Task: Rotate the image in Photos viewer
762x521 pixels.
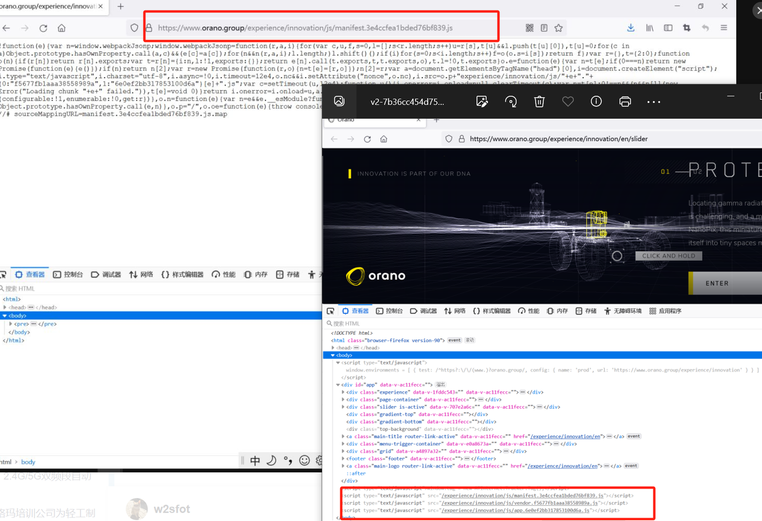Action: [511, 101]
